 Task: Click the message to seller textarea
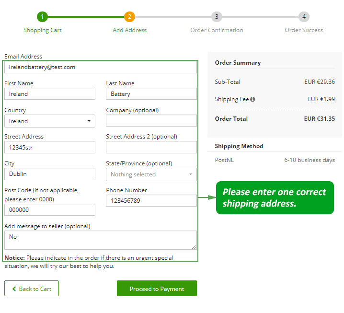pyautogui.click(x=100, y=240)
